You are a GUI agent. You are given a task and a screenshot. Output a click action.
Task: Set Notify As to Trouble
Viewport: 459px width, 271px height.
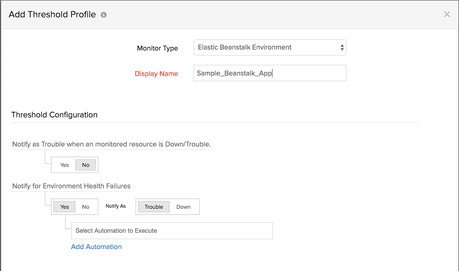click(154, 207)
